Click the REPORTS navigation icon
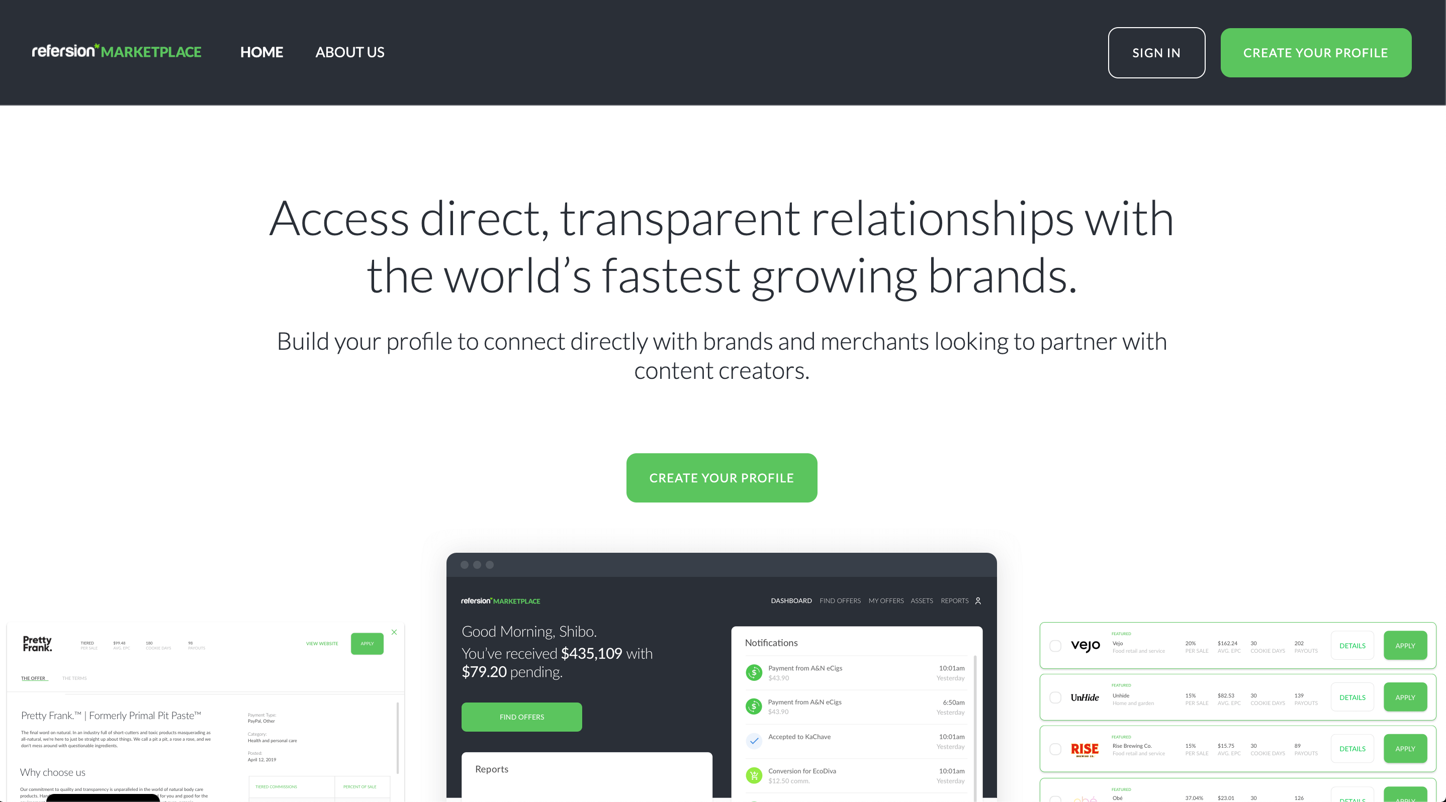Screen dimensions: 1446x802 (x=953, y=600)
